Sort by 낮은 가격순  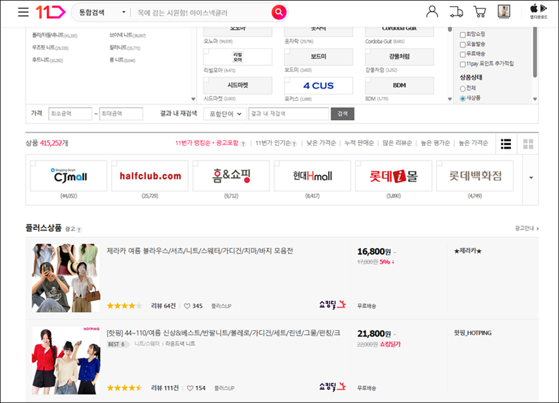[320, 143]
